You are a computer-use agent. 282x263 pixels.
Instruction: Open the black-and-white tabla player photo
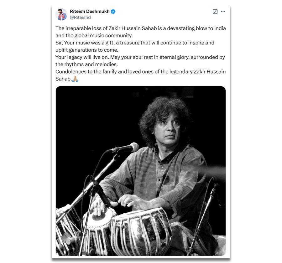(141, 171)
